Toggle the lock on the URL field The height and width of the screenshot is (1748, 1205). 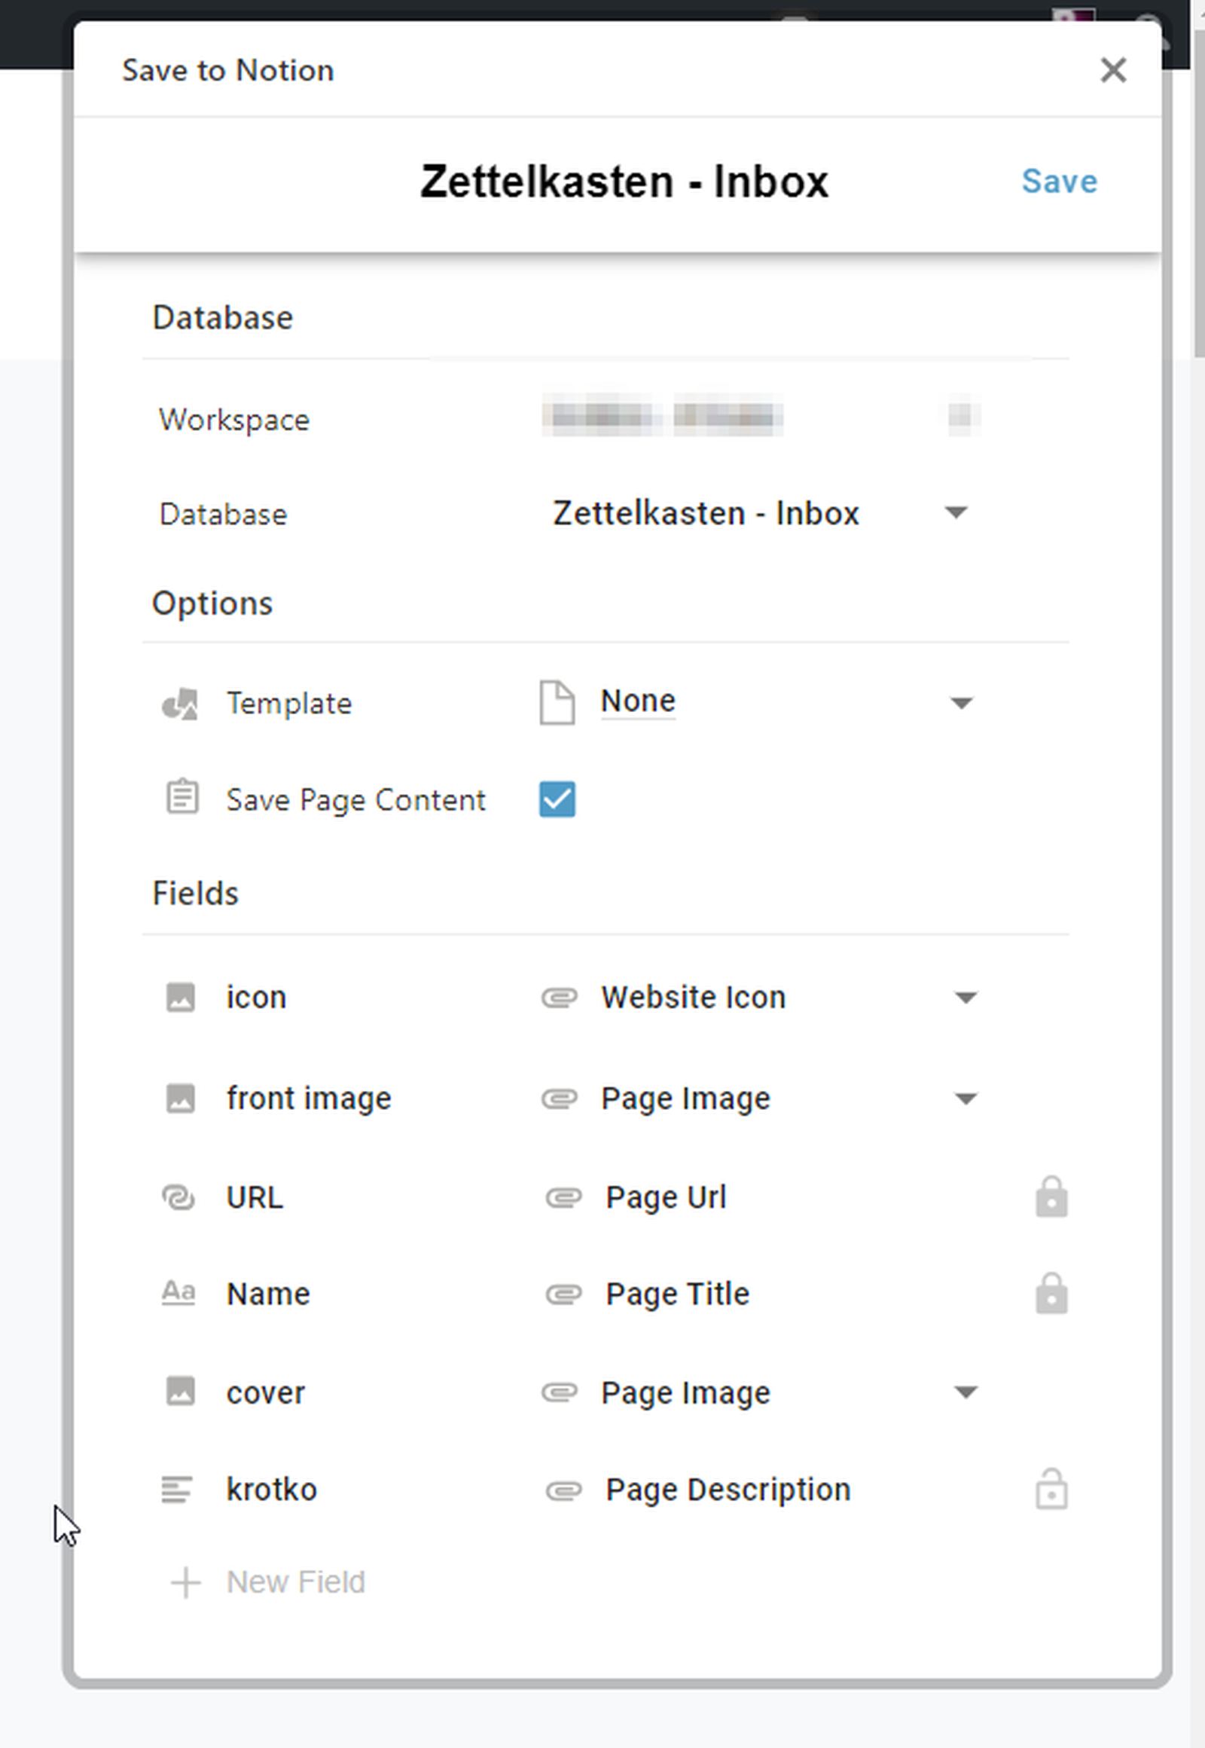[x=1051, y=1197]
